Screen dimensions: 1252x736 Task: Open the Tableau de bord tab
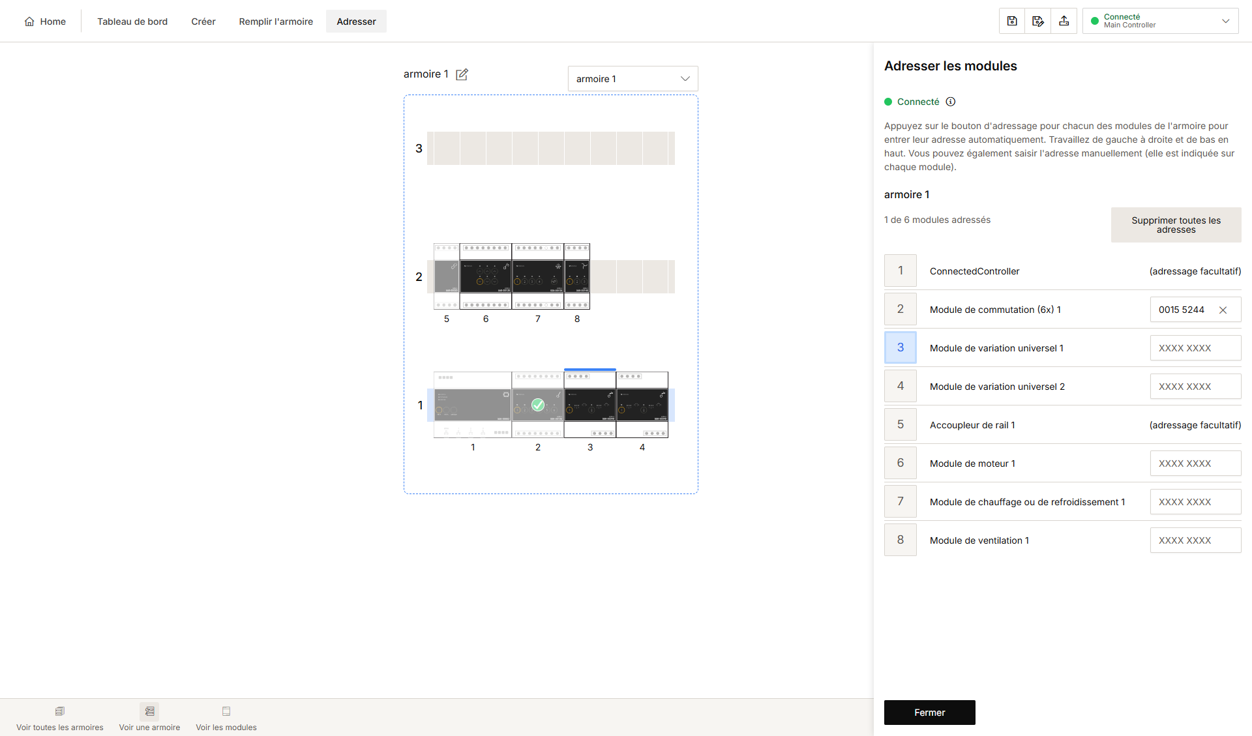(x=132, y=22)
